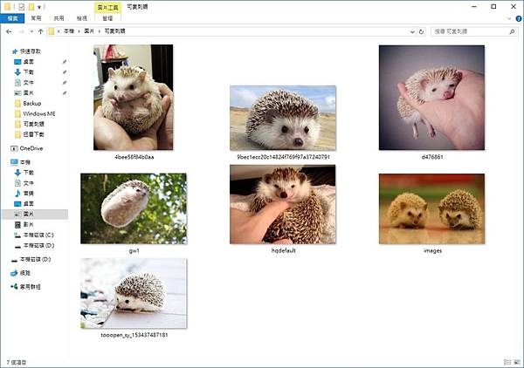
Task: Open Help via the blue question mark icon
Action: 519,18
